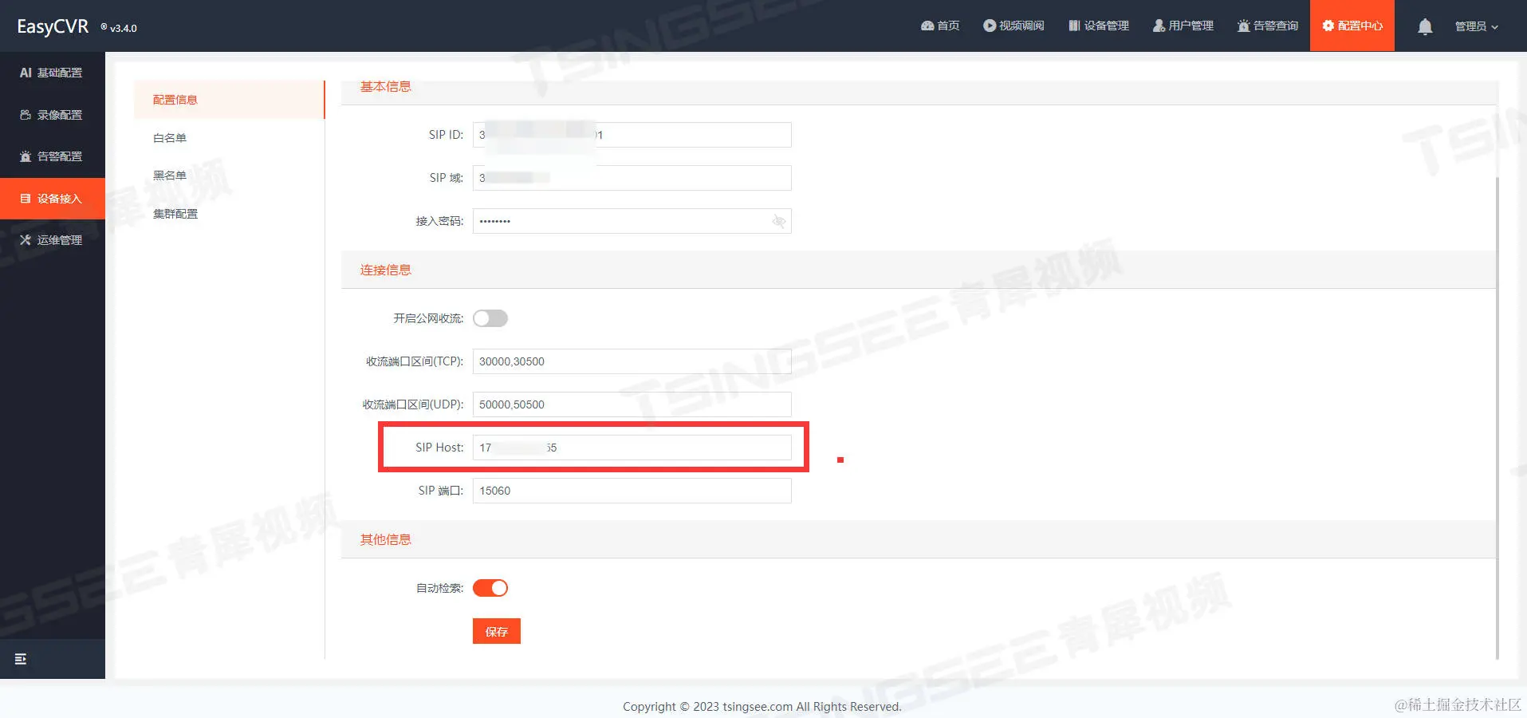Viewport: 1527px width, 718px height.
Task: Click the UDP port range field 50000,50500
Action: tap(632, 404)
